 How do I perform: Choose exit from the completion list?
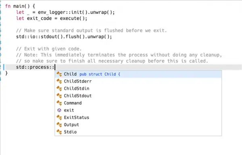tap(138, 110)
